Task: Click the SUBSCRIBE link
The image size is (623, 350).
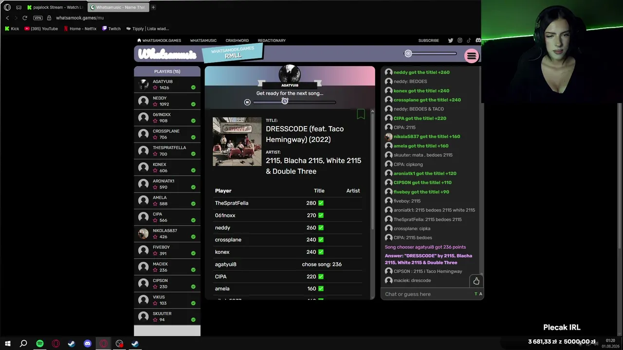Action: point(429,40)
